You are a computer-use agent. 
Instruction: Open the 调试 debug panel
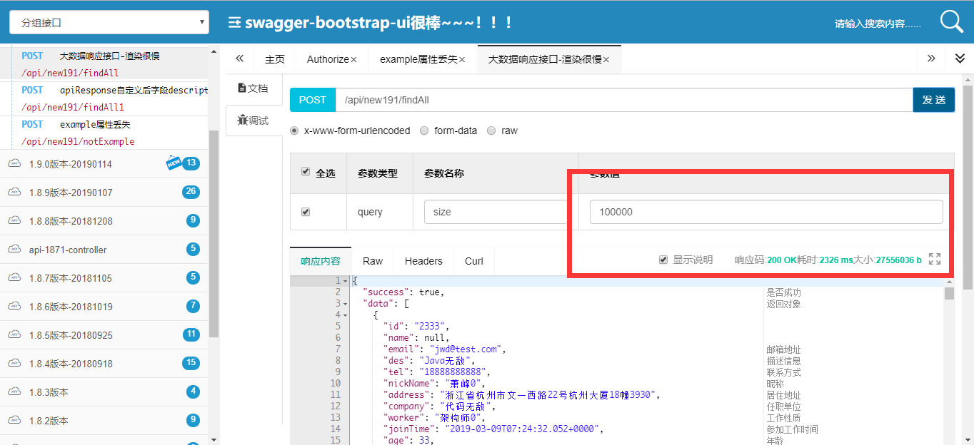pyautogui.click(x=253, y=121)
